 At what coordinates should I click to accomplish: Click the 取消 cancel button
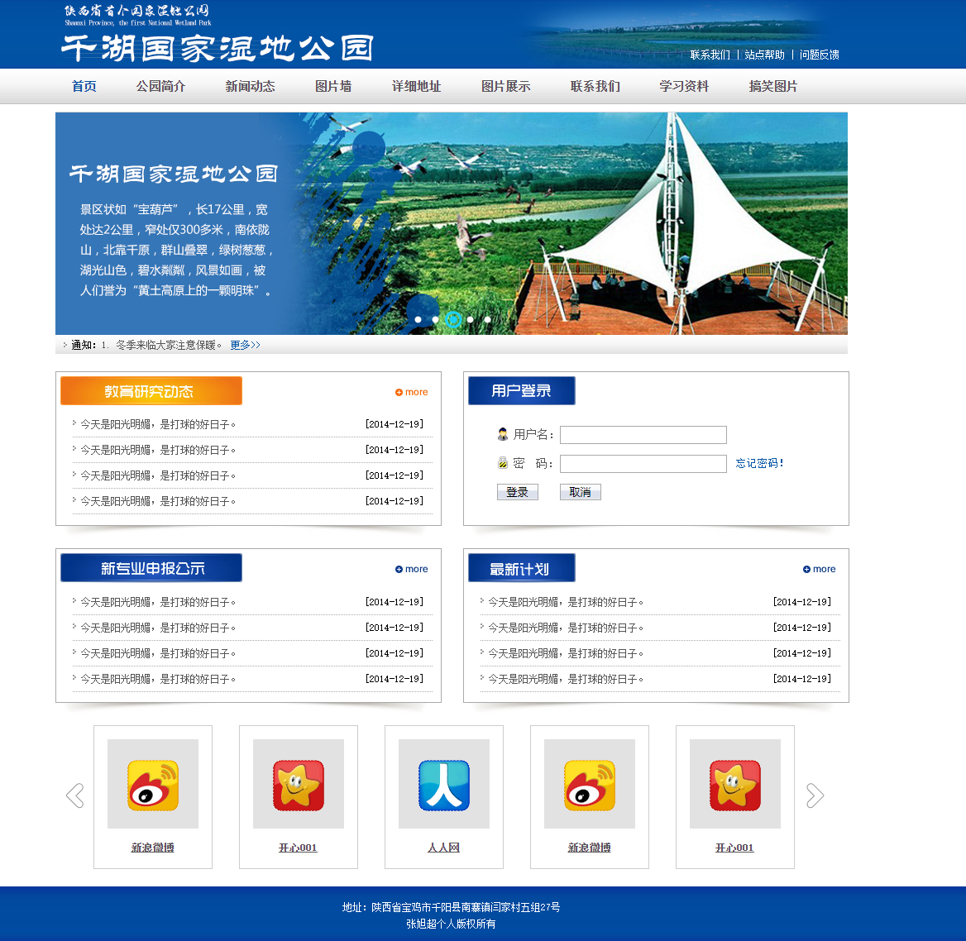click(580, 491)
